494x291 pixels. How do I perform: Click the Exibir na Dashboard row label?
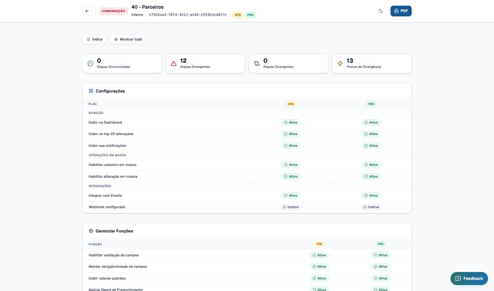point(105,122)
